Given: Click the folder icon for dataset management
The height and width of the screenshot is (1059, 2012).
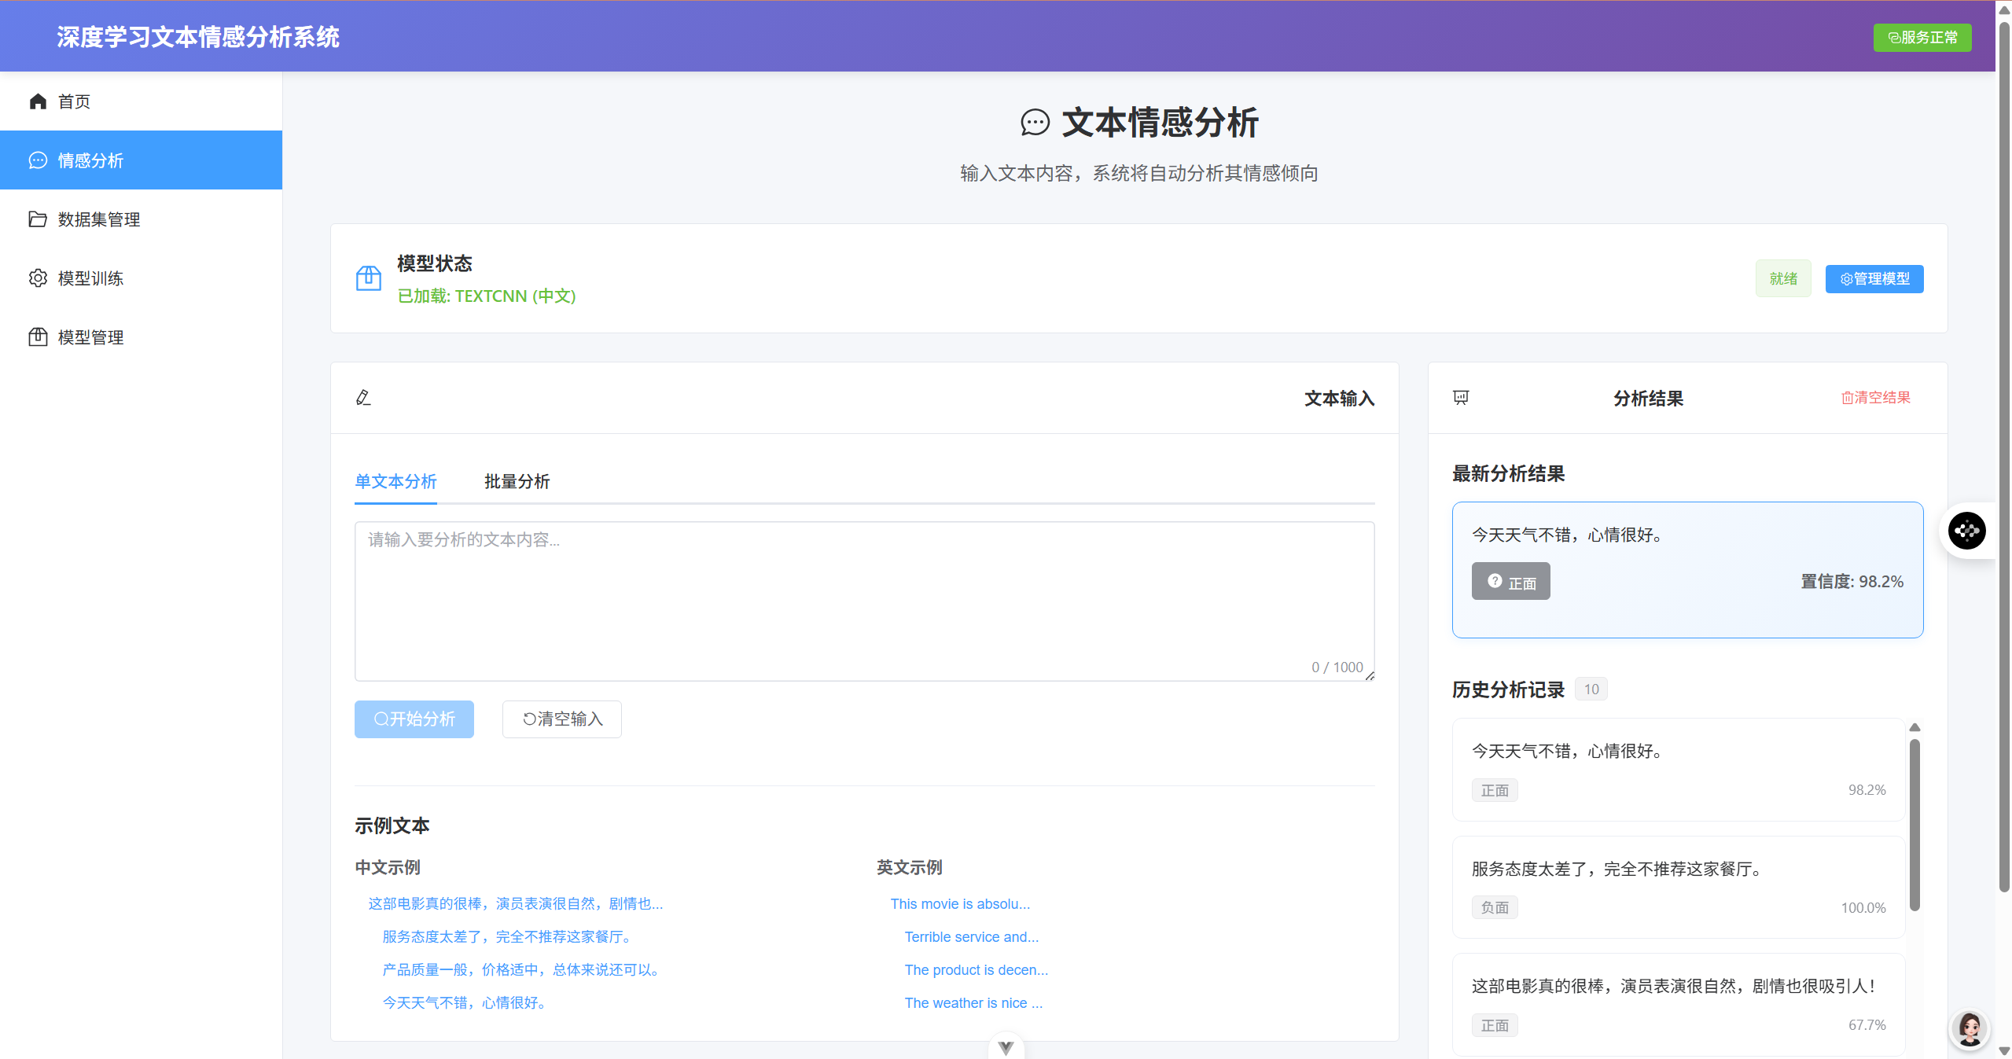Looking at the screenshot, I should (38, 219).
